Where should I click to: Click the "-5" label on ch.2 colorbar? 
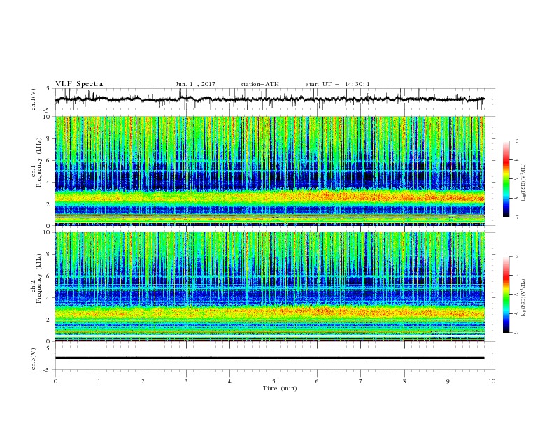point(516,294)
